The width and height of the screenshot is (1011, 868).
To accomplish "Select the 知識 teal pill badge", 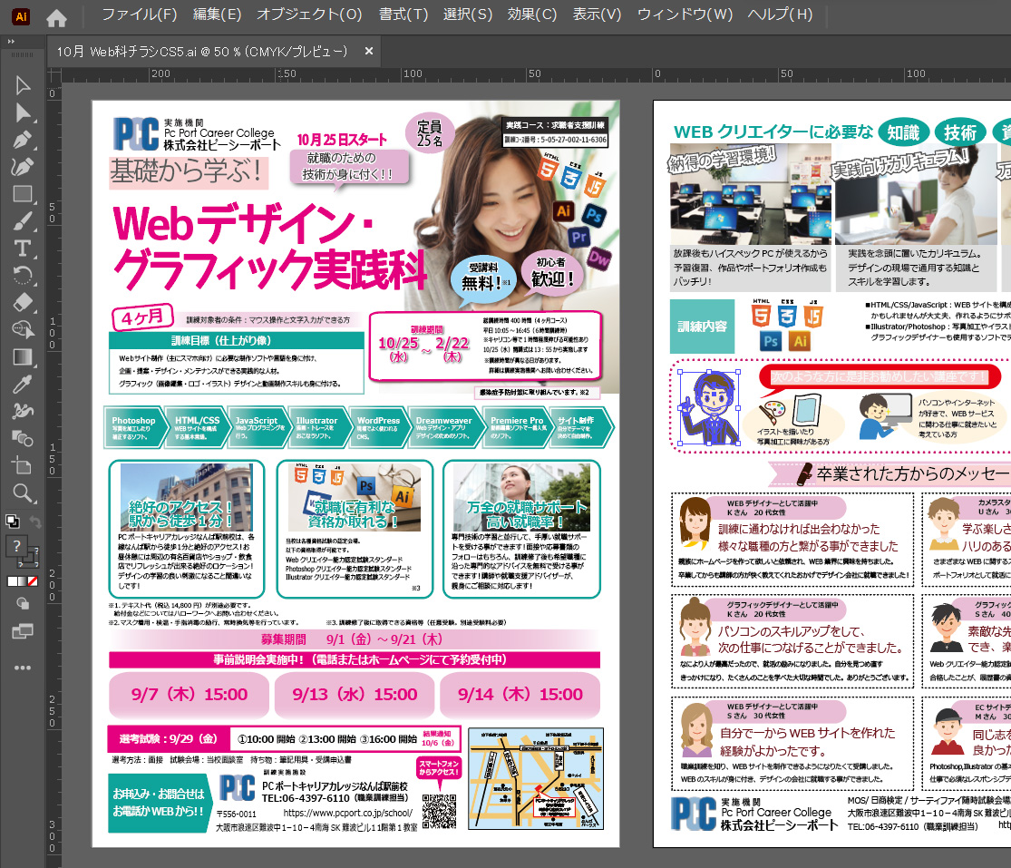I will (x=903, y=132).
